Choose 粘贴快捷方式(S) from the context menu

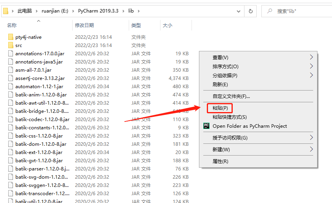coord(258,117)
